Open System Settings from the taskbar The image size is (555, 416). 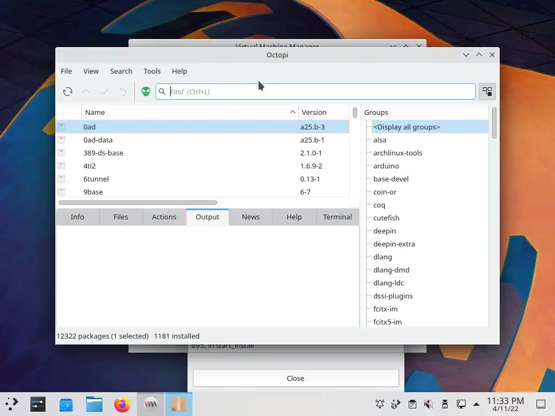[38, 404]
